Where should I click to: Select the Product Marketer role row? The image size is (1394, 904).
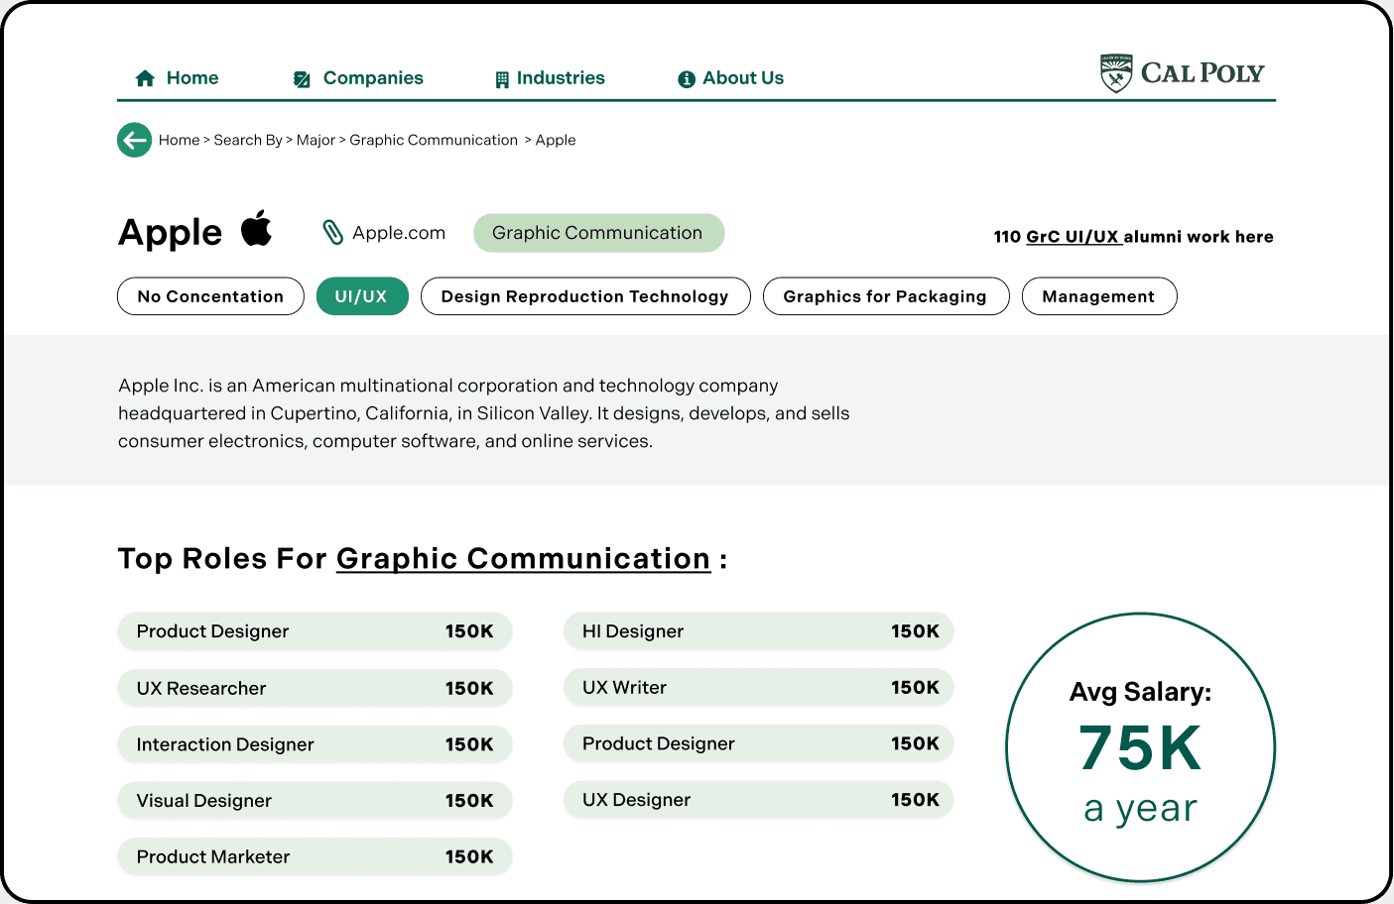click(x=315, y=857)
